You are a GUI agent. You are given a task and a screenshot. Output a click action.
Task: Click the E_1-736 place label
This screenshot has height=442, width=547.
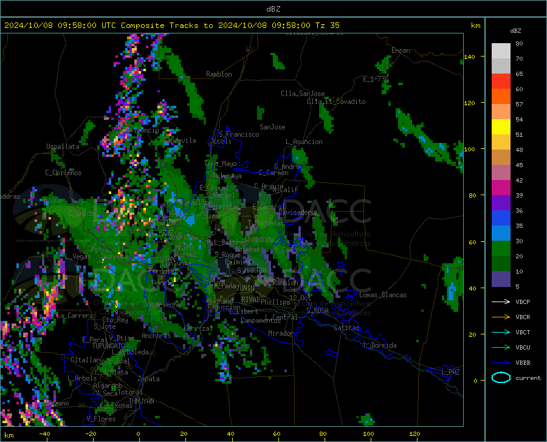click(x=376, y=79)
